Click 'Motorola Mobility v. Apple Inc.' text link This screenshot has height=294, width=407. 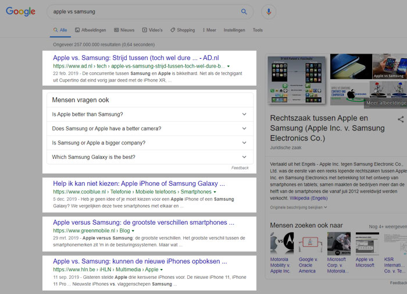(x=280, y=265)
